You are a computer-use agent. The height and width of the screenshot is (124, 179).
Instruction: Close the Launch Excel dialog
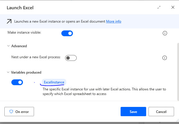pos(173,8)
